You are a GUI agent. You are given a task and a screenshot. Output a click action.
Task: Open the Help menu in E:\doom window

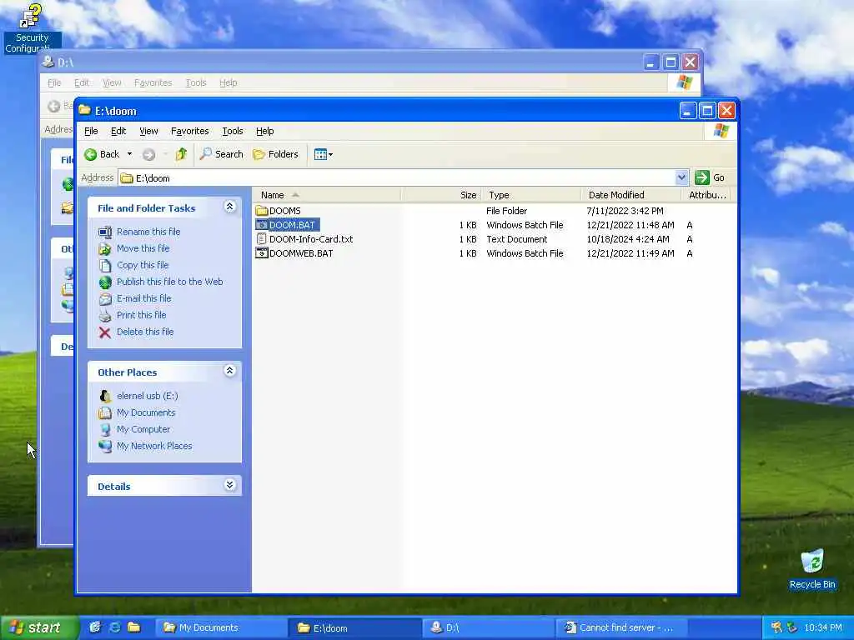264,131
